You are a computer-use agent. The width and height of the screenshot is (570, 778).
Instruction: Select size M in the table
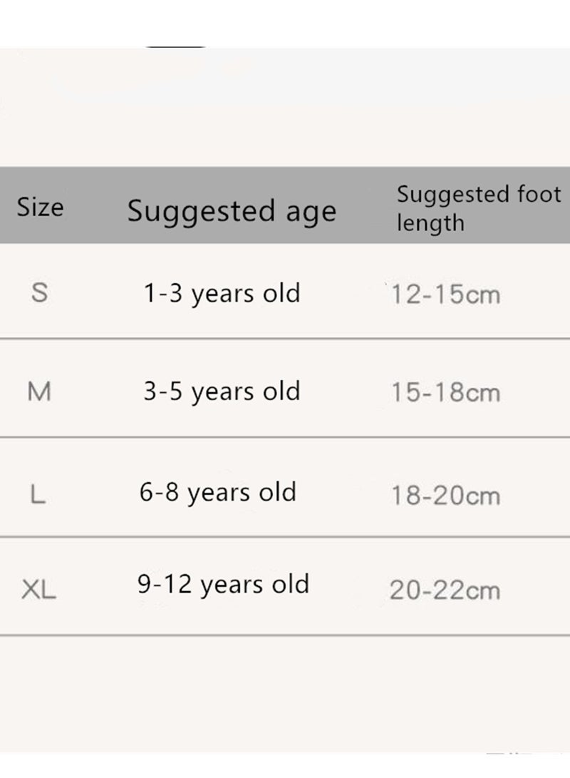(39, 391)
